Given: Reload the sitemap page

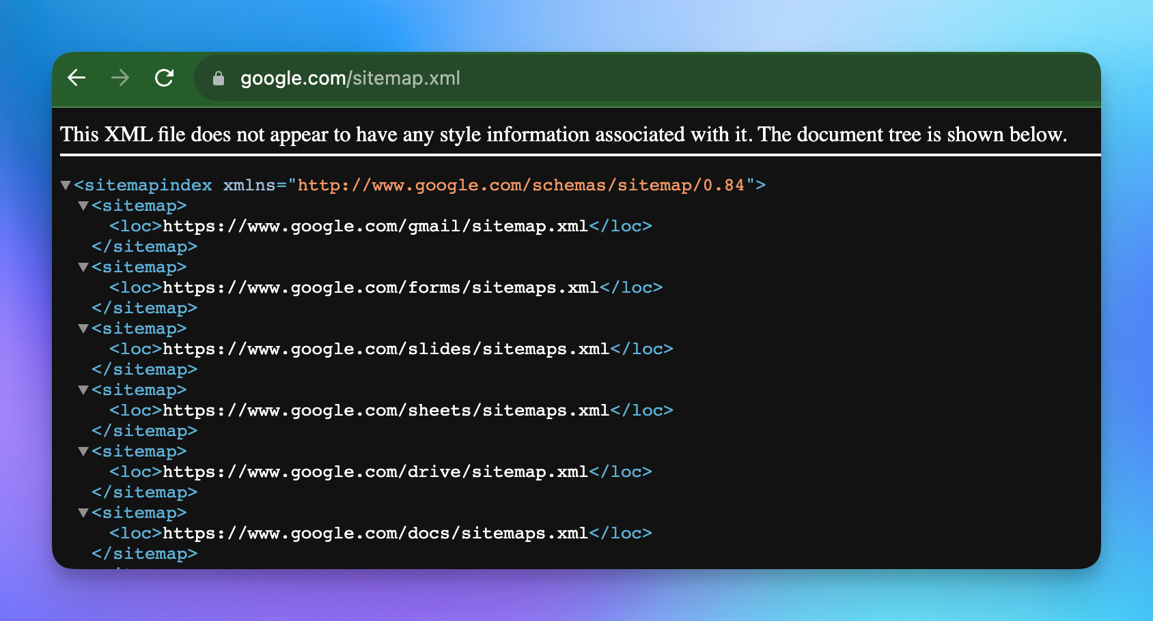Looking at the screenshot, I should pyautogui.click(x=164, y=78).
